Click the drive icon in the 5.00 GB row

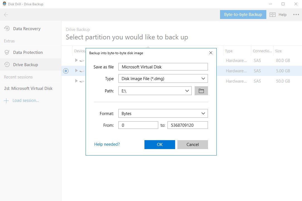click(x=82, y=71)
